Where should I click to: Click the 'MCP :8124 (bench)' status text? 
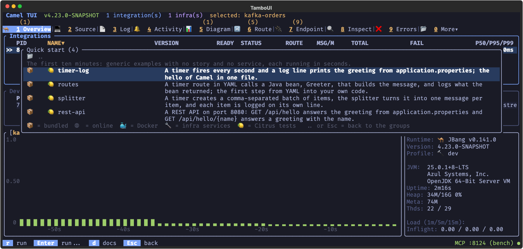point(484,243)
